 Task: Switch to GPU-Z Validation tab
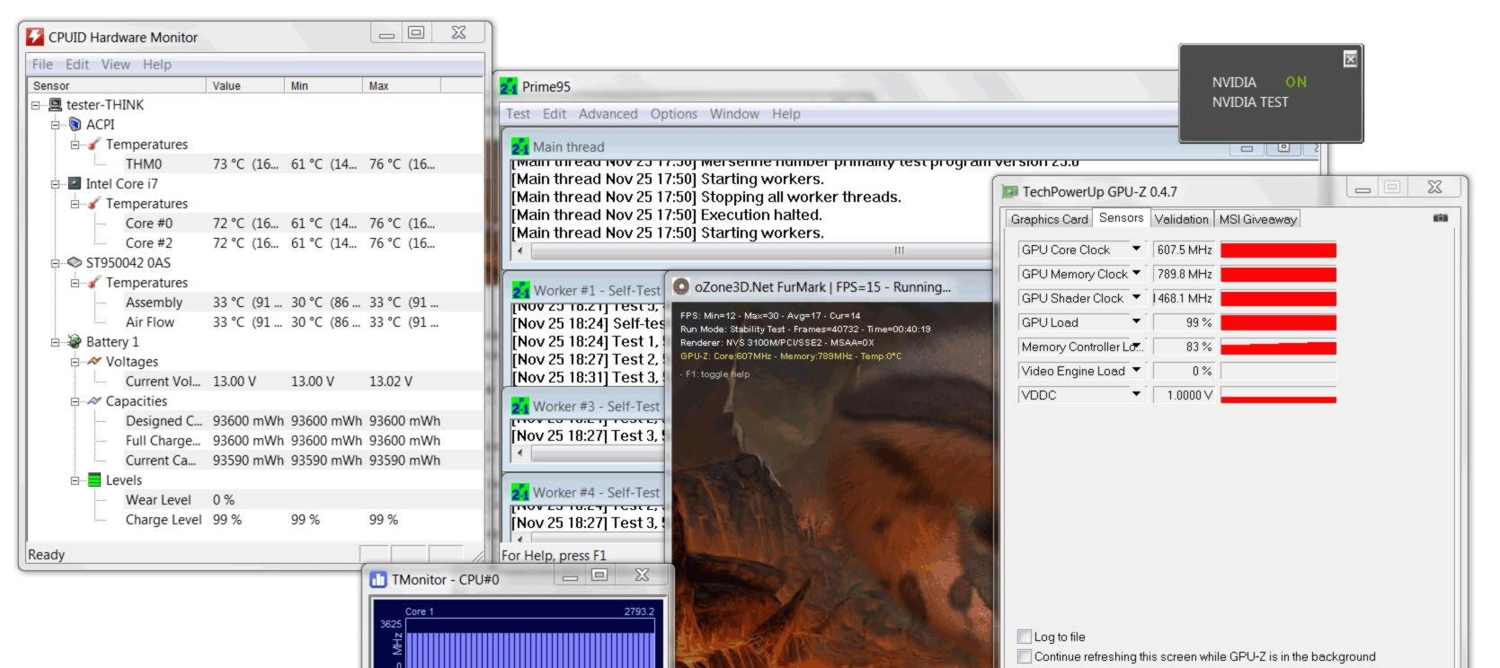click(x=1182, y=219)
